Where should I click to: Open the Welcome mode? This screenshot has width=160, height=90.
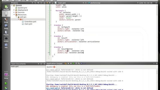[x=6, y=7]
